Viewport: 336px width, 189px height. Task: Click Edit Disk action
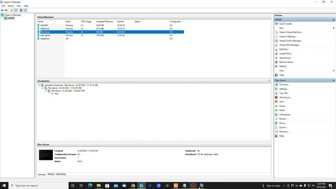pos(284,49)
